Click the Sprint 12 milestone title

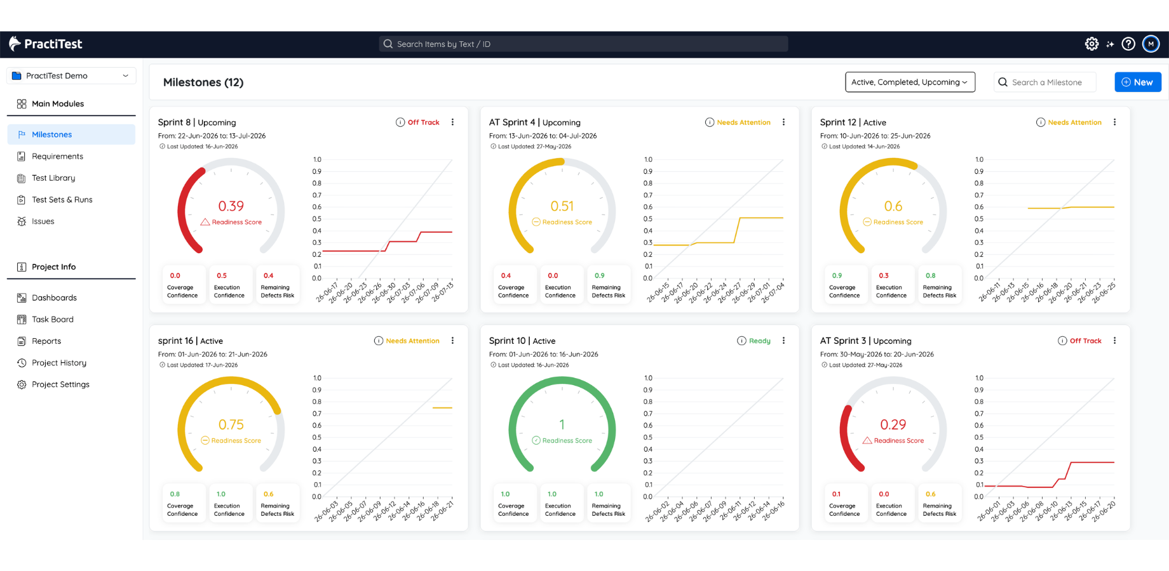coord(838,122)
